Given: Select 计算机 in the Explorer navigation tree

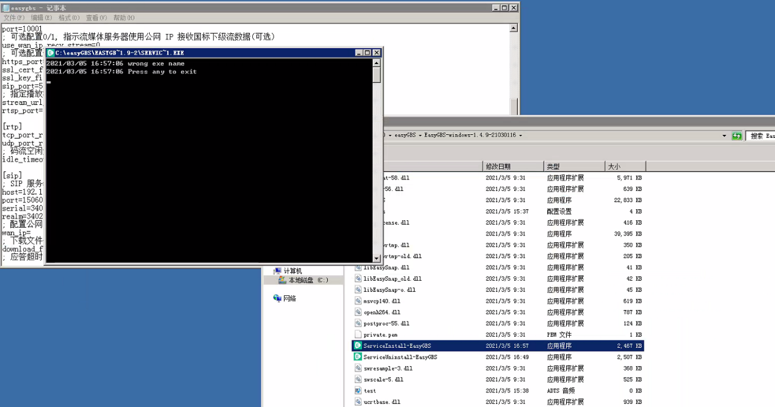Looking at the screenshot, I should pos(293,271).
